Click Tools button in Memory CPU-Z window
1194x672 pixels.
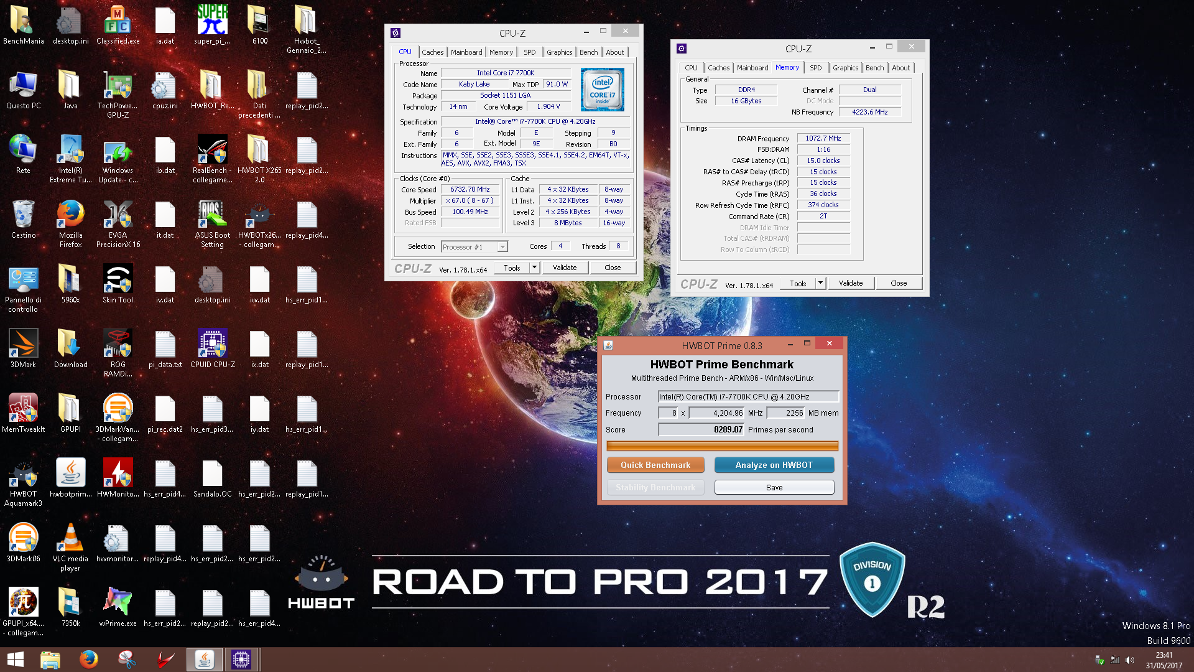(x=798, y=283)
